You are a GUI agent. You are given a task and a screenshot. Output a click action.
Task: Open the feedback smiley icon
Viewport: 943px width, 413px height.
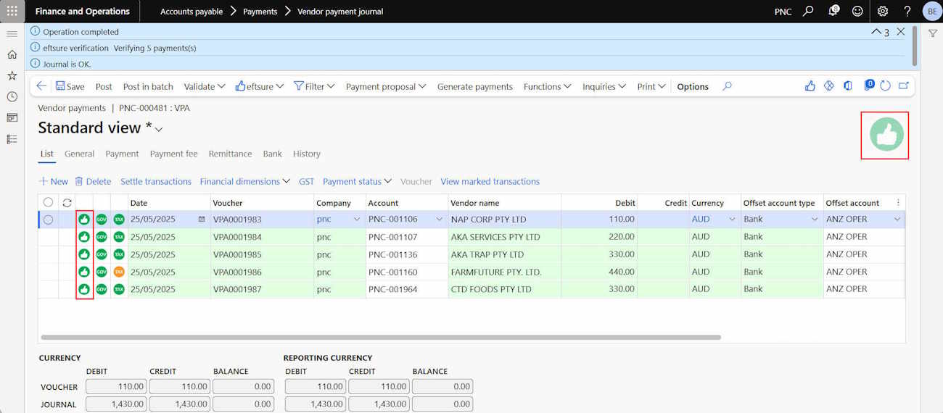point(858,11)
